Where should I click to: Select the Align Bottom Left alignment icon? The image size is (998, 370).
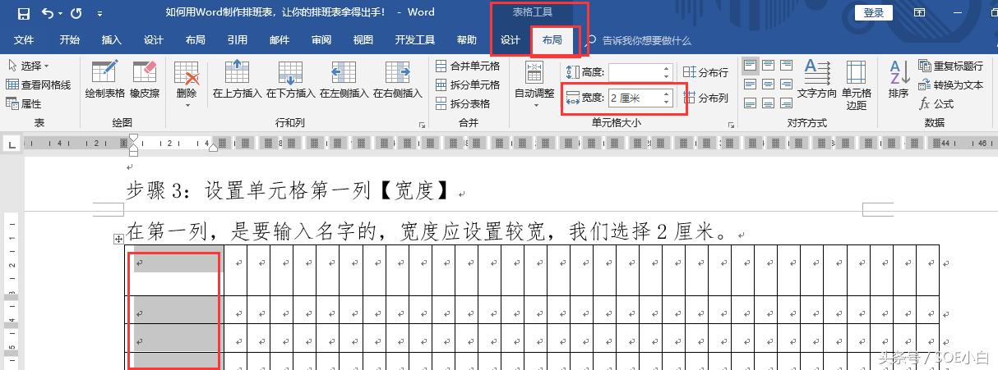pos(750,103)
